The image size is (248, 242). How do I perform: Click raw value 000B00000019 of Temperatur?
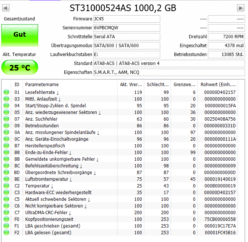(220, 186)
